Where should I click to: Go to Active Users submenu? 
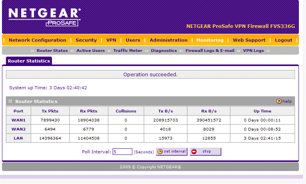pyautogui.click(x=91, y=51)
